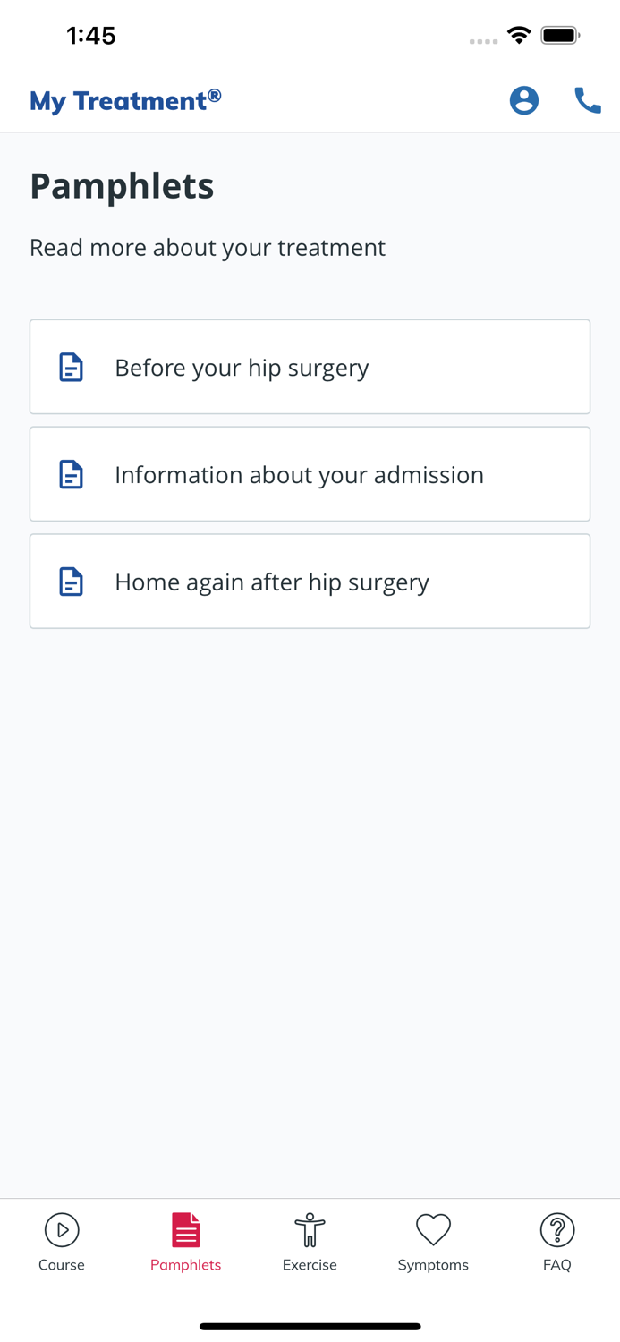Tap the document icon for Home again after hip surgery
This screenshot has width=620, height=1342.
[x=71, y=582]
